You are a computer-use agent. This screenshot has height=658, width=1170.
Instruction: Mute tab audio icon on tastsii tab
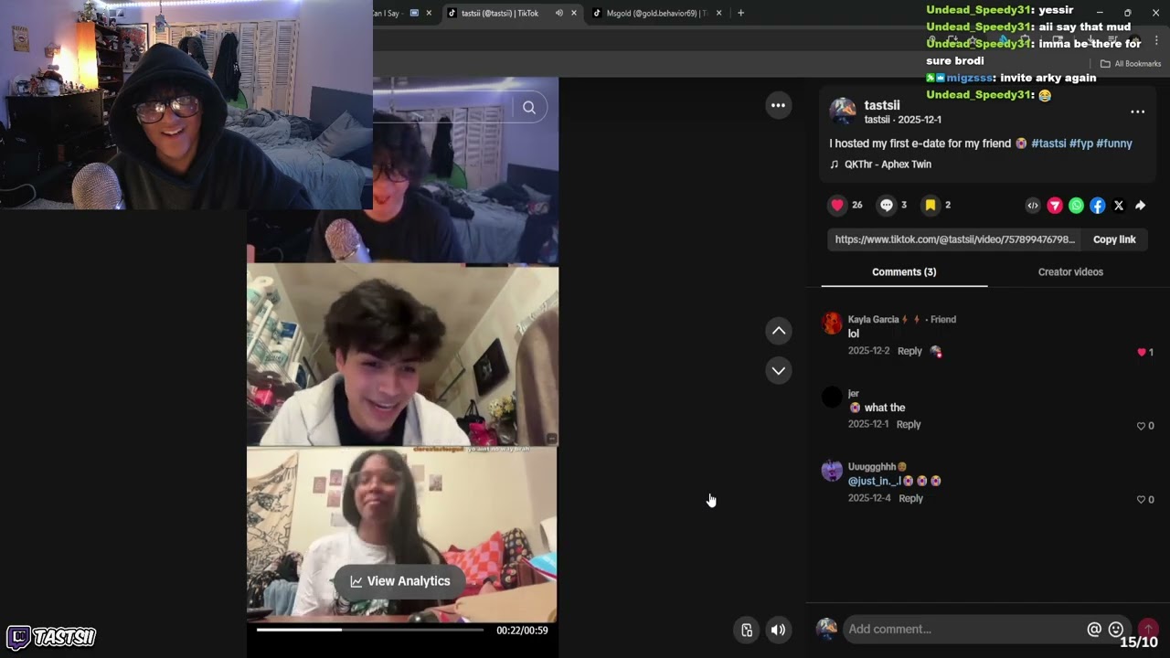(x=558, y=13)
